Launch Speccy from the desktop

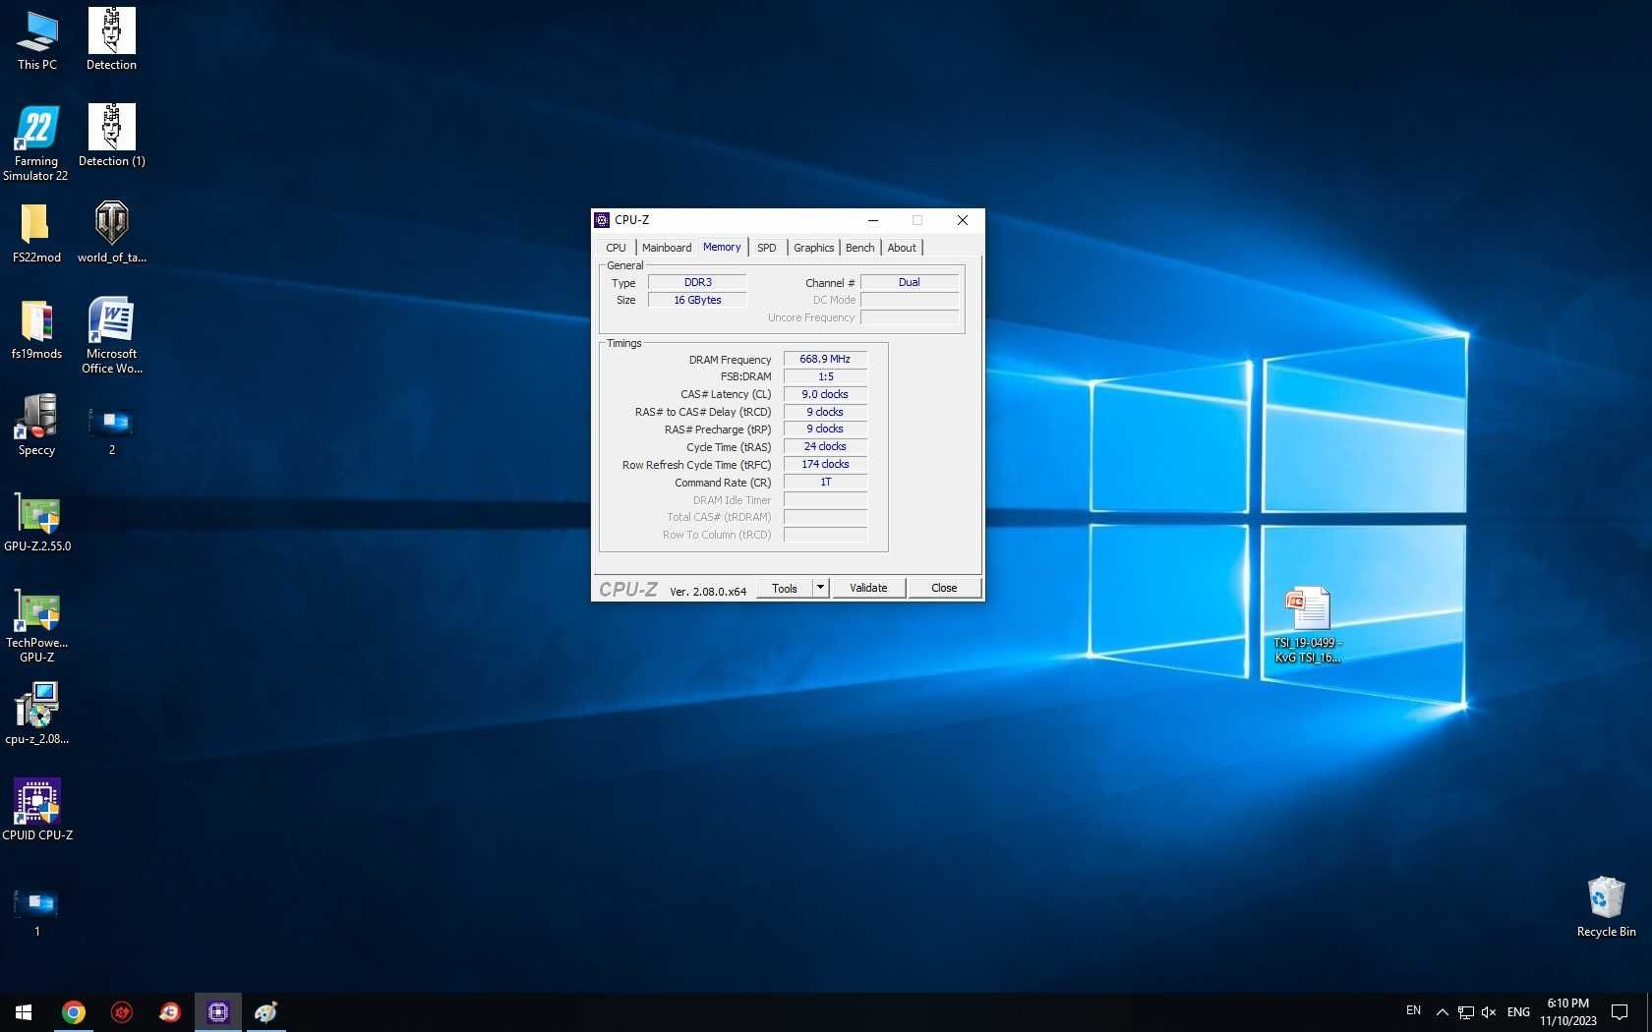tap(36, 426)
